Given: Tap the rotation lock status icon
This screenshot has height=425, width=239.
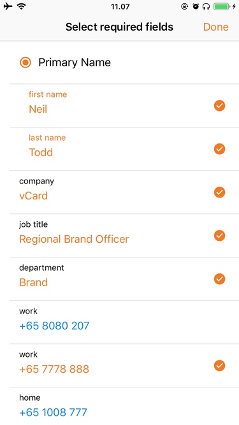Looking at the screenshot, I should coord(185,6).
